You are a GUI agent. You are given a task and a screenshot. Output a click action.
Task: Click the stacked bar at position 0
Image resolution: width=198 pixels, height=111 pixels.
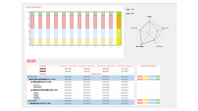coord(32,28)
